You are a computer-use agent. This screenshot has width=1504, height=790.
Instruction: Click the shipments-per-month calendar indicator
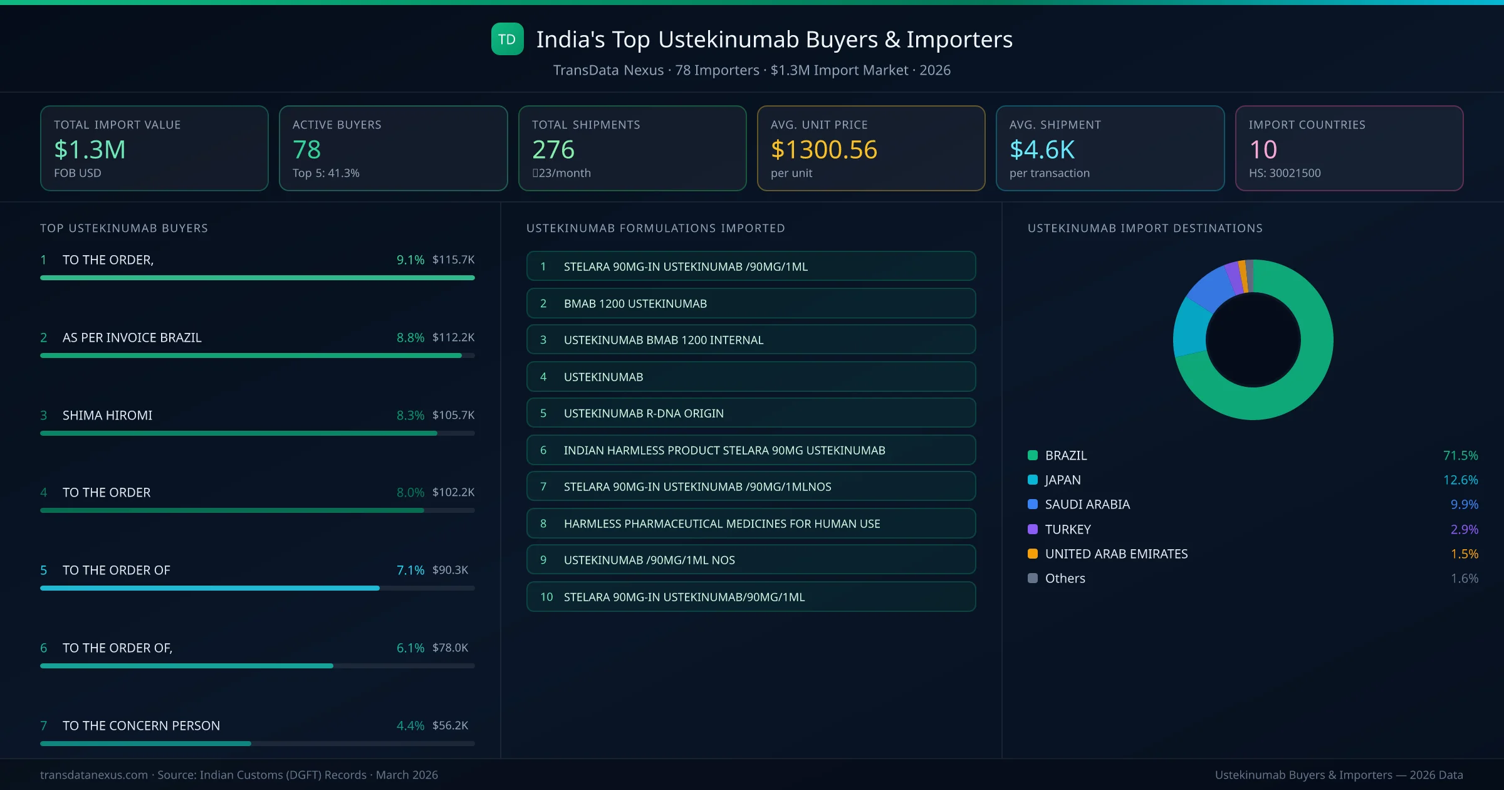point(536,173)
